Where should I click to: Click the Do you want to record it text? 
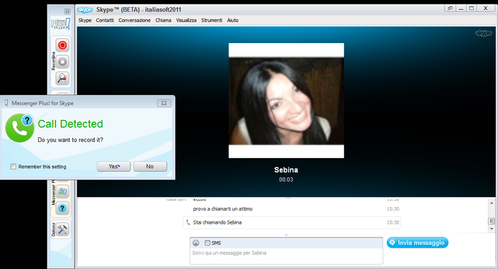70,140
